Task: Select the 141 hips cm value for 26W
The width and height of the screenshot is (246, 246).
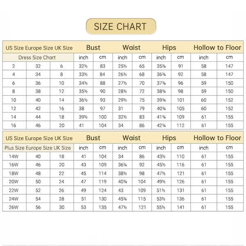Action: click(x=180, y=207)
